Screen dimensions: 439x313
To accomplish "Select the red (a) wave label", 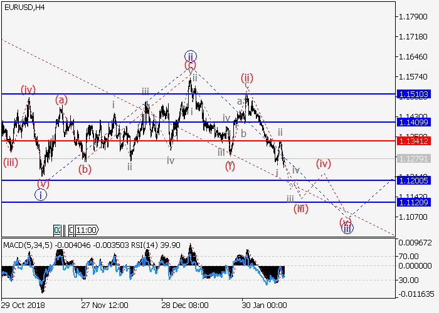I will [x=61, y=100].
